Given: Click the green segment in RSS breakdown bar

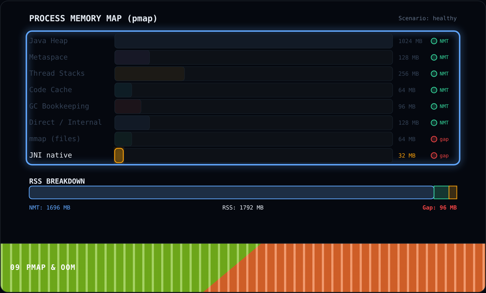Looking at the screenshot, I should click(x=441, y=193).
